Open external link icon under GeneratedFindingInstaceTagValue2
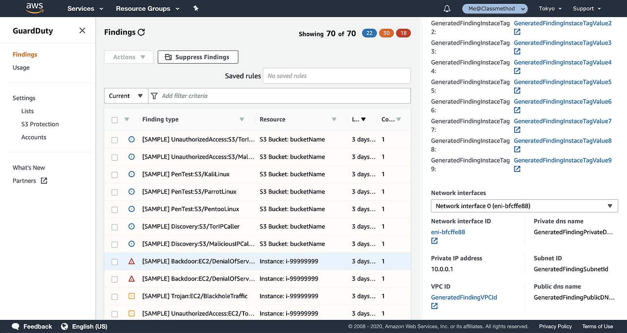Image resolution: width=627 pixels, height=333 pixels. (517, 32)
